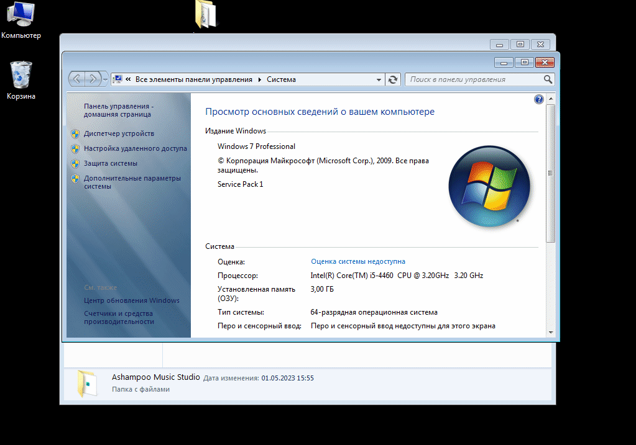Click the vertical scrollbar thumb

[550, 173]
